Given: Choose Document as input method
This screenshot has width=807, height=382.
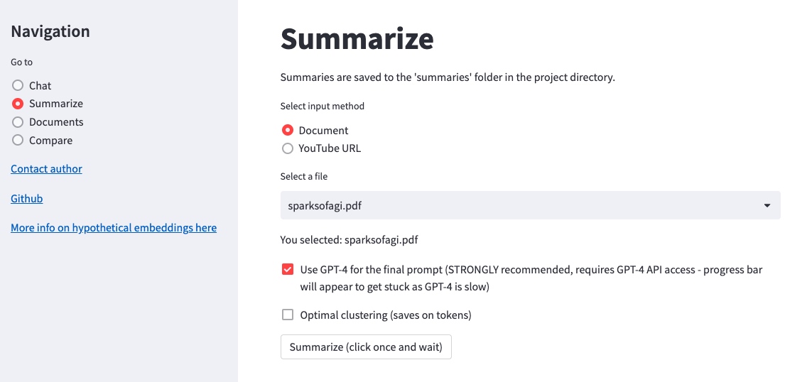Looking at the screenshot, I should pyautogui.click(x=288, y=131).
